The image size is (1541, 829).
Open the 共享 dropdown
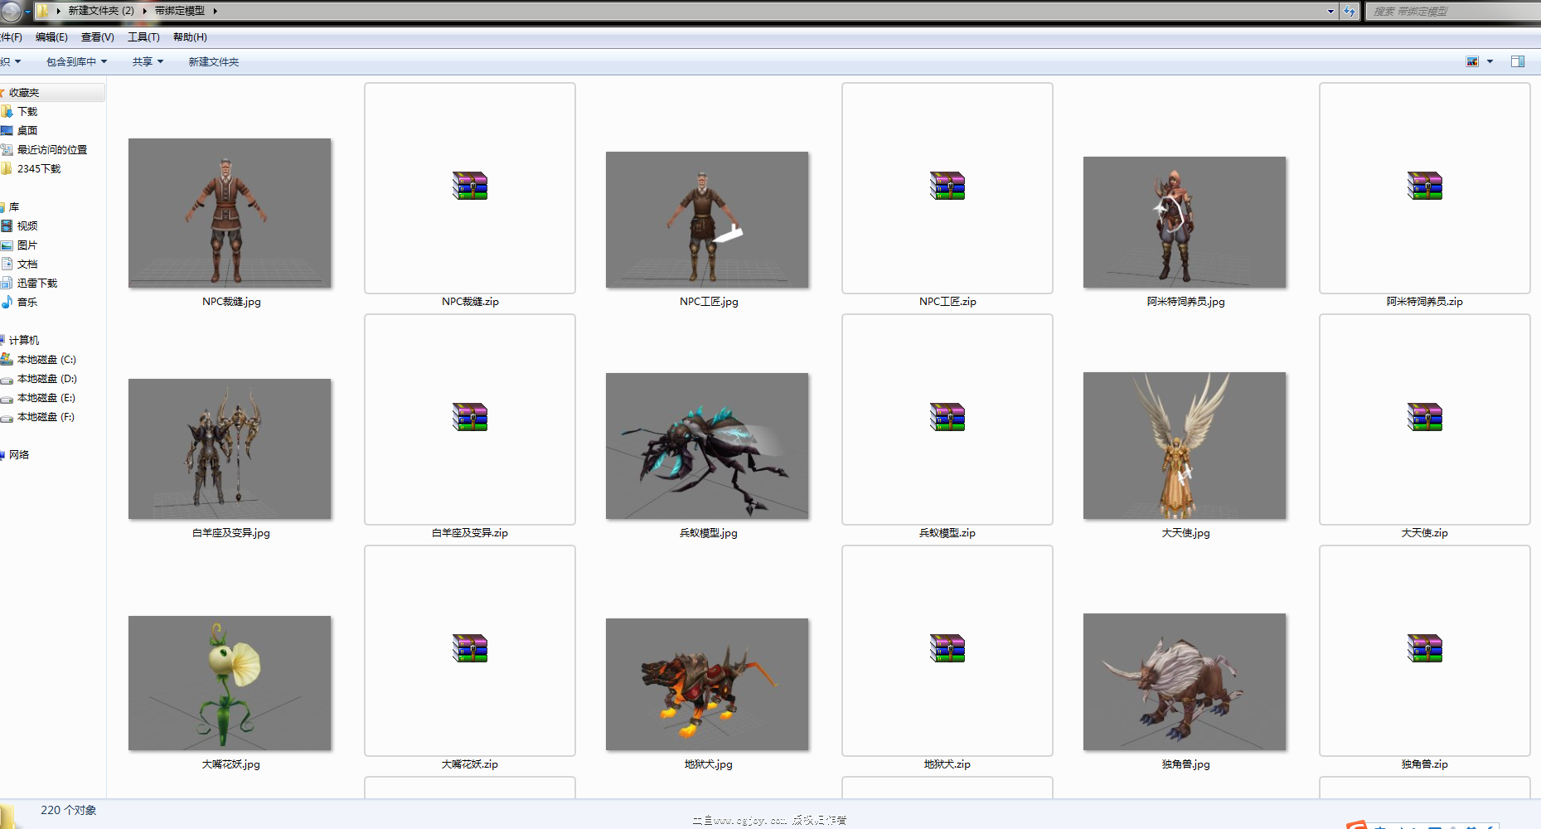(x=148, y=62)
